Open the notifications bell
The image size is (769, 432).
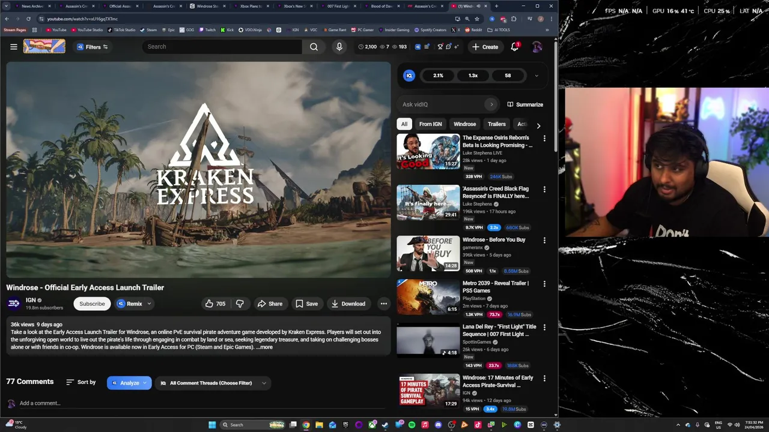coord(515,47)
